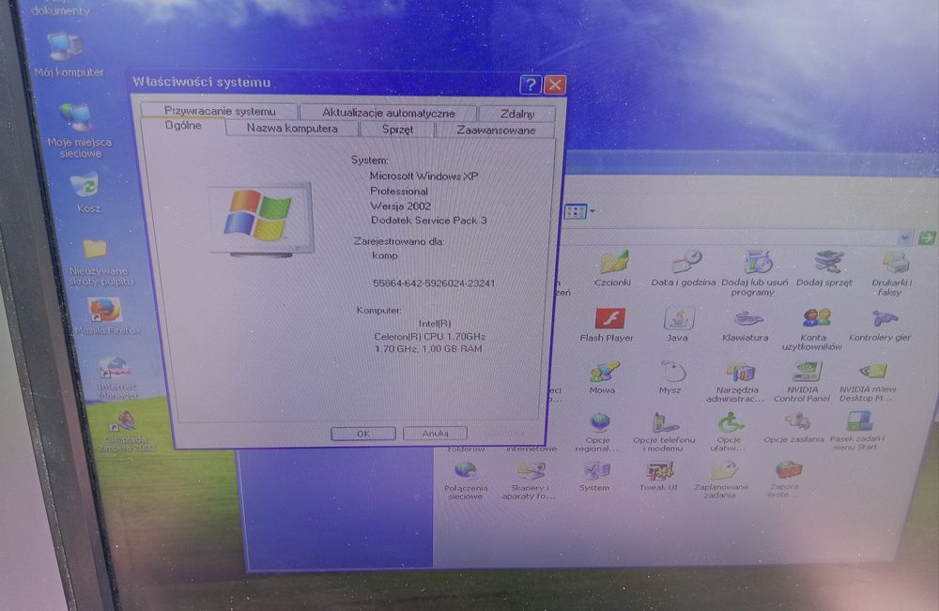Open Opcje ułatwień dostępu icon
This screenshot has width=939, height=611.
point(730,432)
